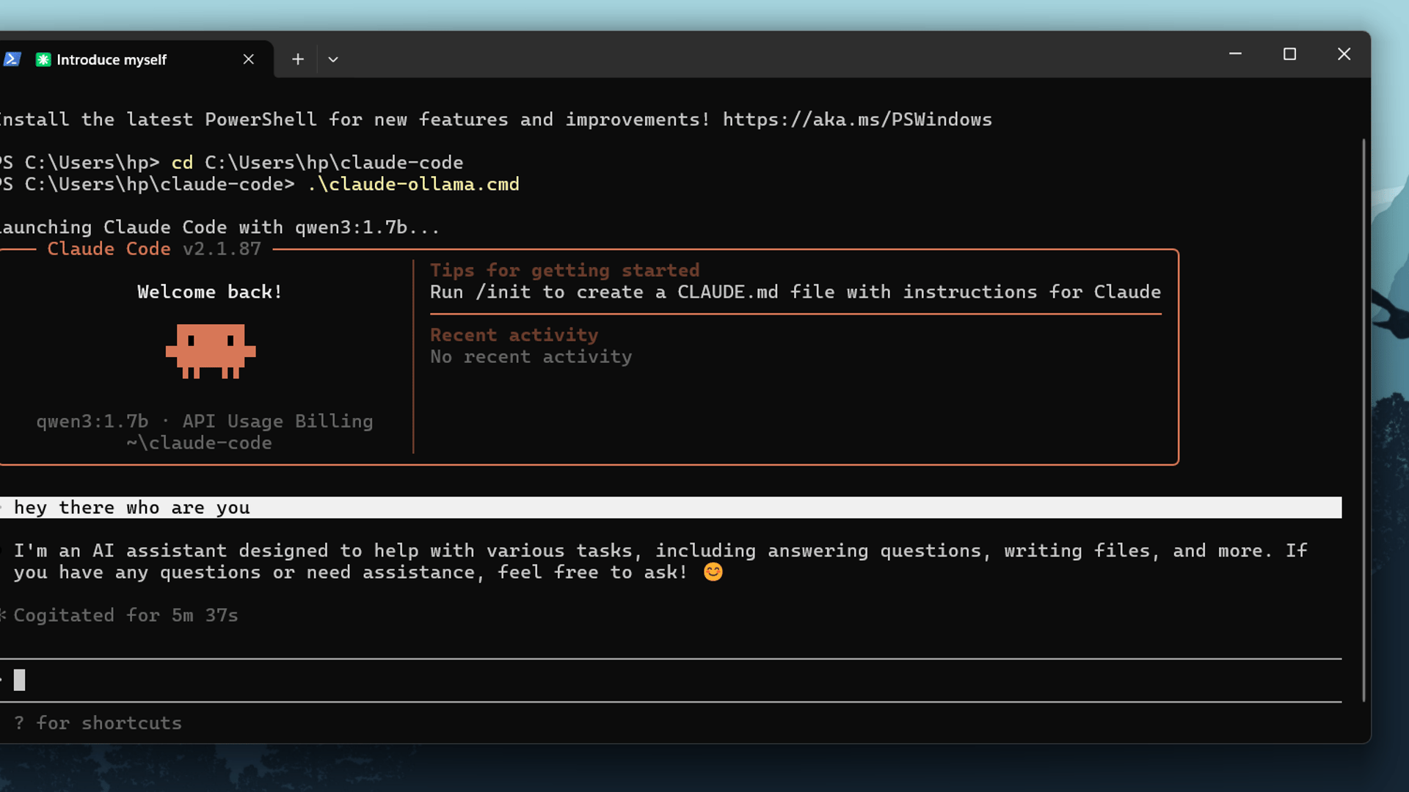Close the Windows Terminal window

pyautogui.click(x=1344, y=54)
